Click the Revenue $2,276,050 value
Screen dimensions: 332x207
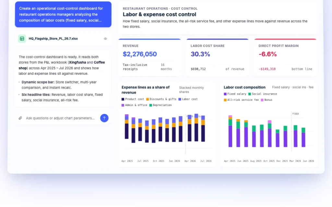[x=140, y=54]
